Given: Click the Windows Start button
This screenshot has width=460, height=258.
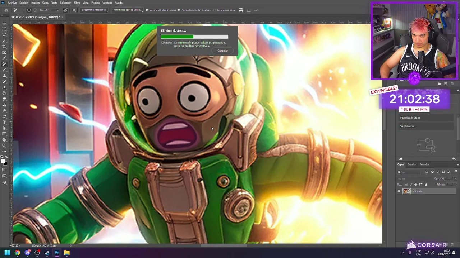Looking at the screenshot, I should click(x=7, y=253).
